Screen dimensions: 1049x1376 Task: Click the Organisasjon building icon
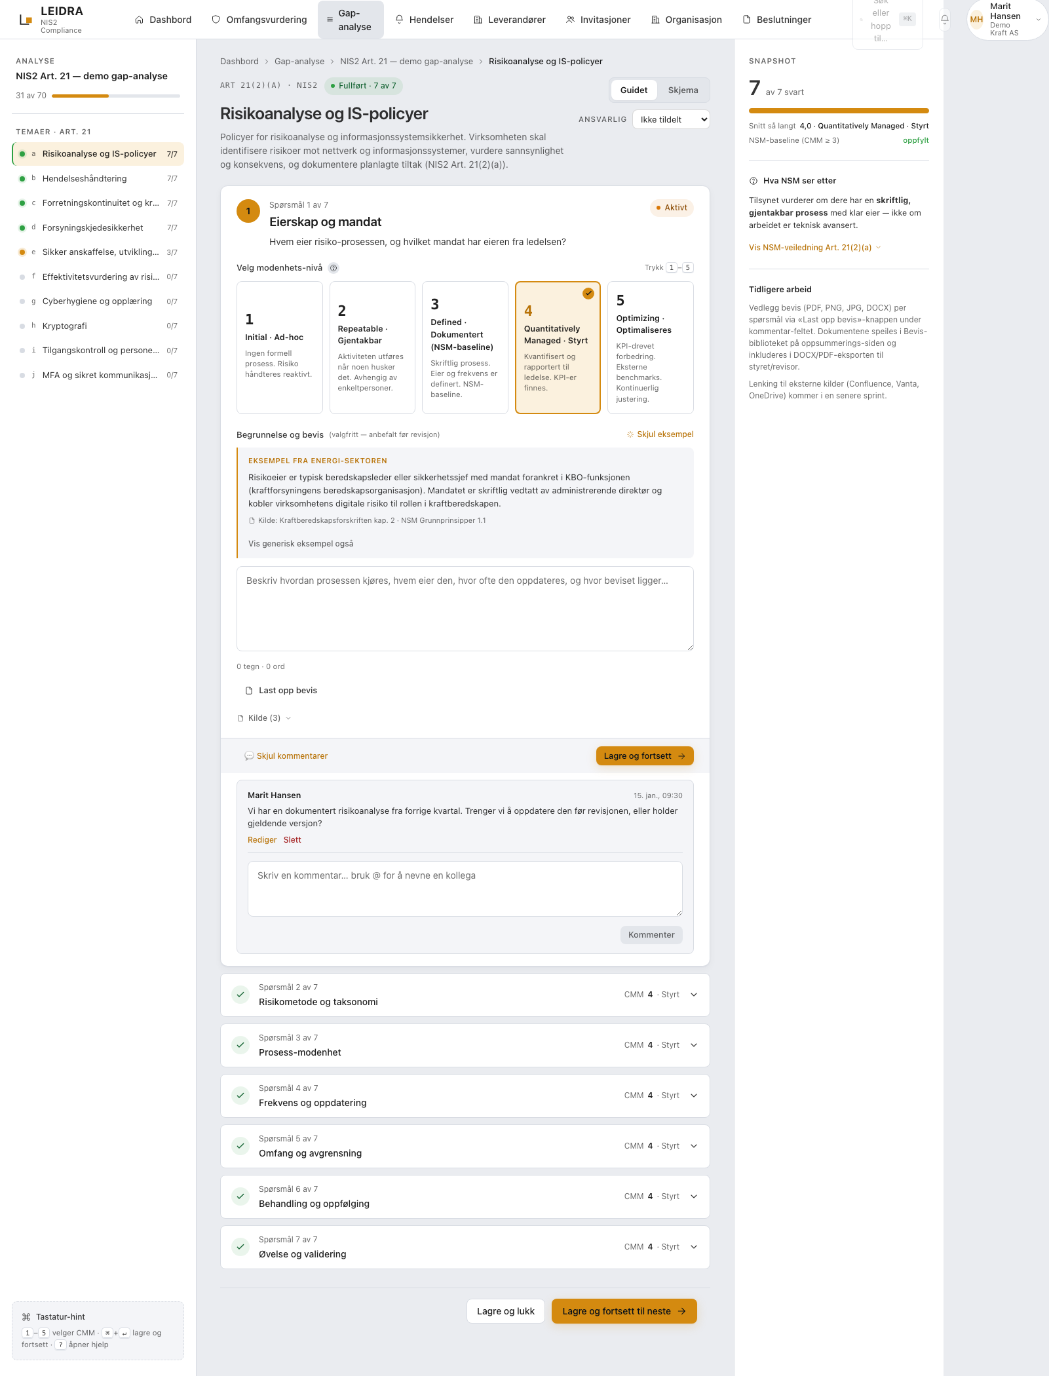point(655,20)
